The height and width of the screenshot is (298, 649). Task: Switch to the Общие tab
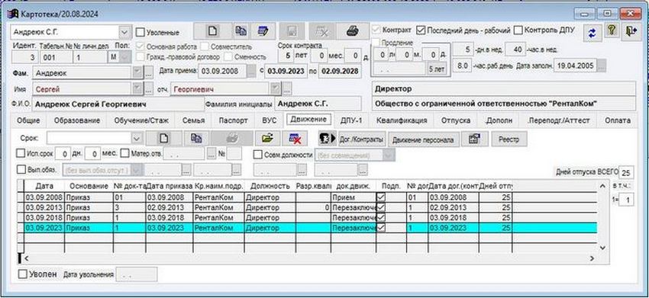tap(28, 120)
